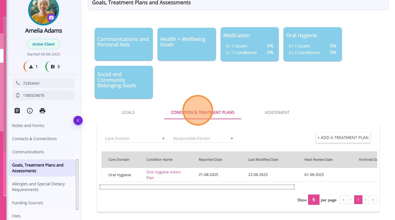Collapse the sidebar with the purple chevron

pos(78,120)
